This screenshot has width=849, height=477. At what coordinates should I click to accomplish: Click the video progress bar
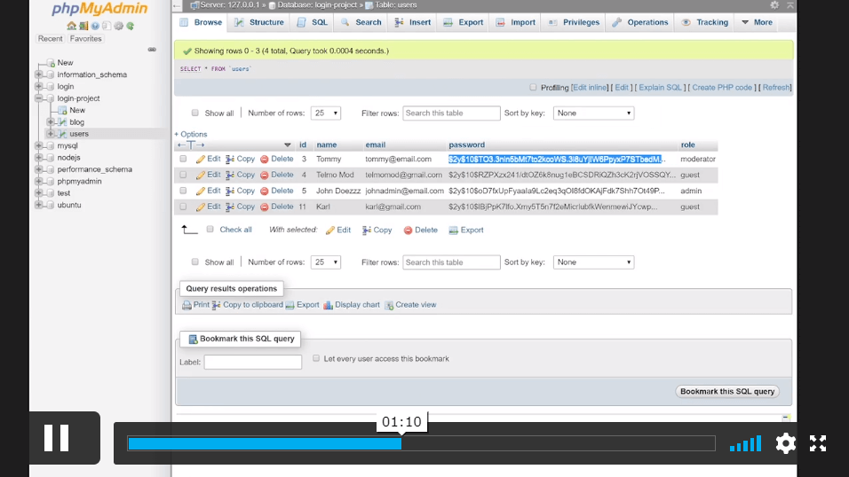coord(421,443)
